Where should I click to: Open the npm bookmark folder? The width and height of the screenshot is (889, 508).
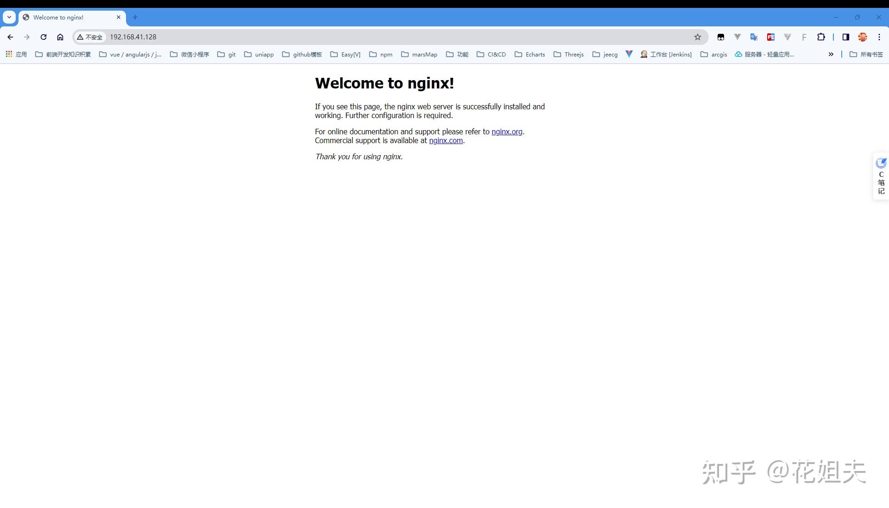(381, 54)
